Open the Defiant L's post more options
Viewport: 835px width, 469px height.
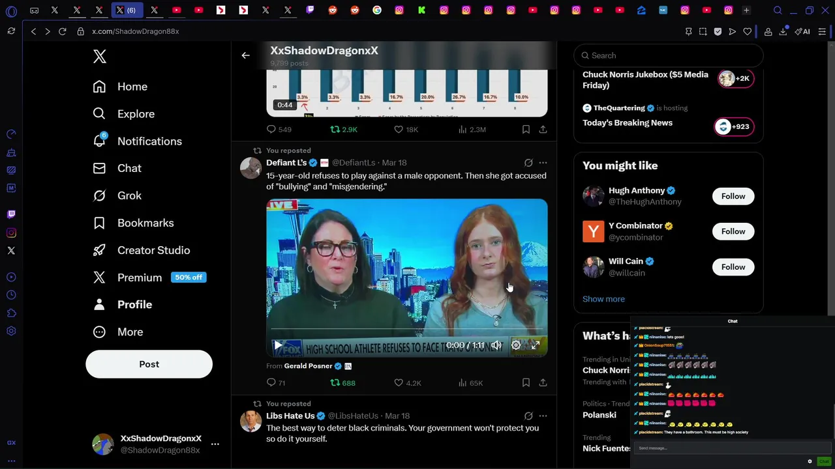[543, 163]
